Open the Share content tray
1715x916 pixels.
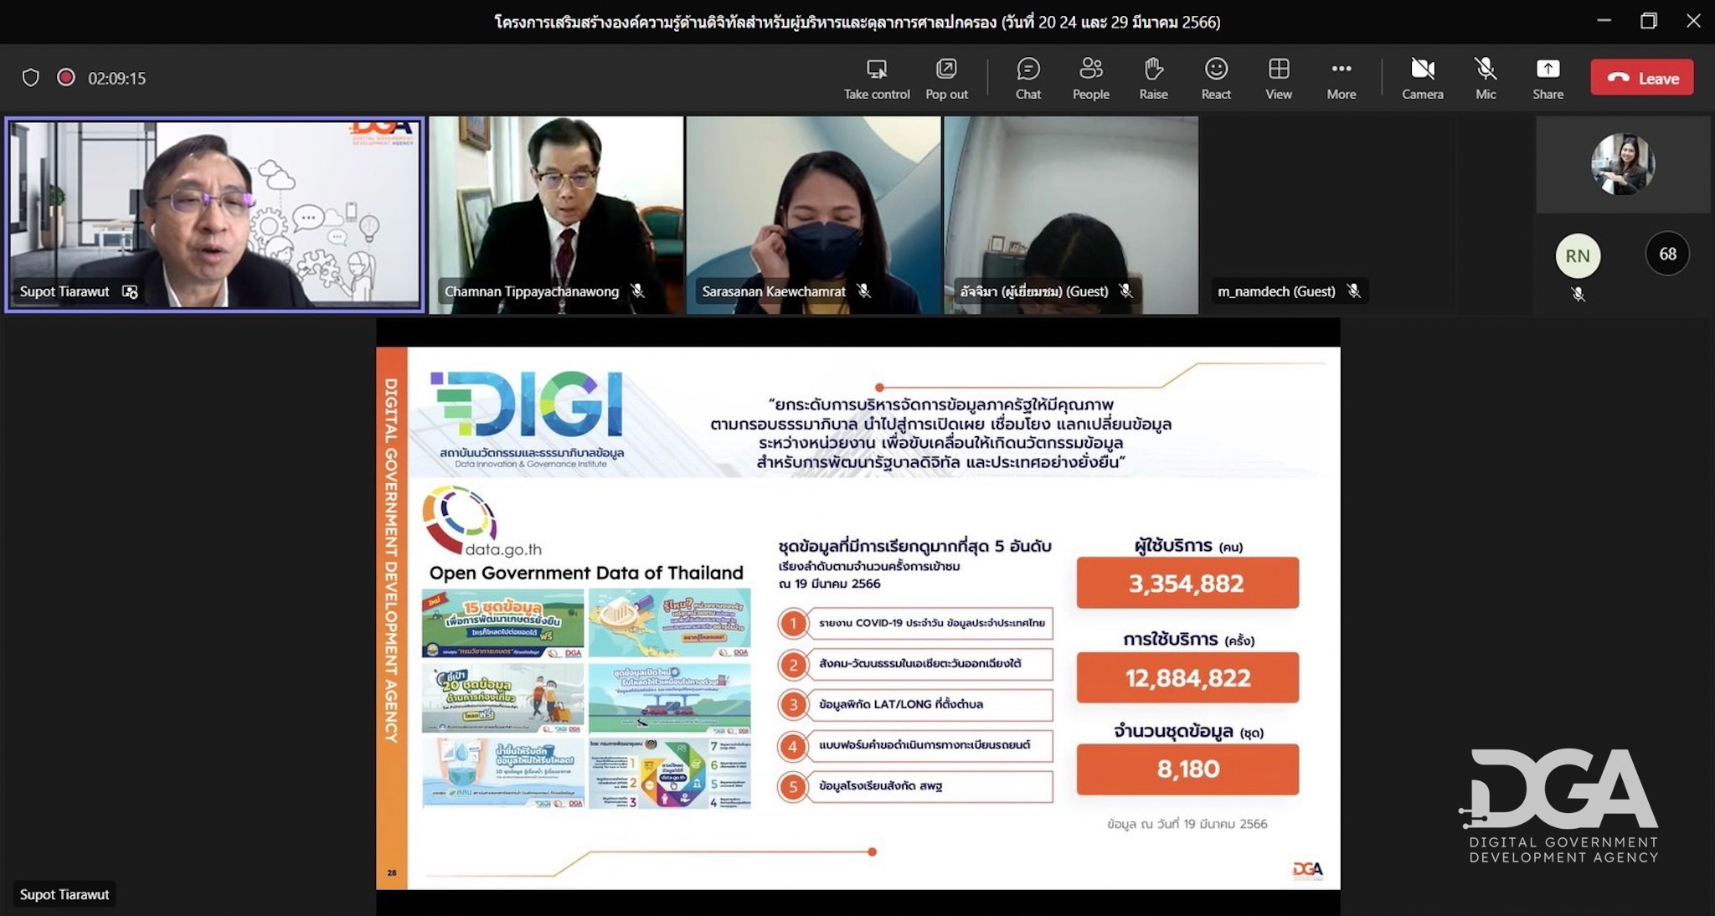pos(1548,79)
